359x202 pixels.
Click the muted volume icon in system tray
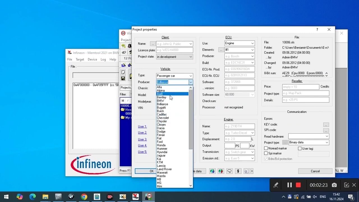(315, 197)
